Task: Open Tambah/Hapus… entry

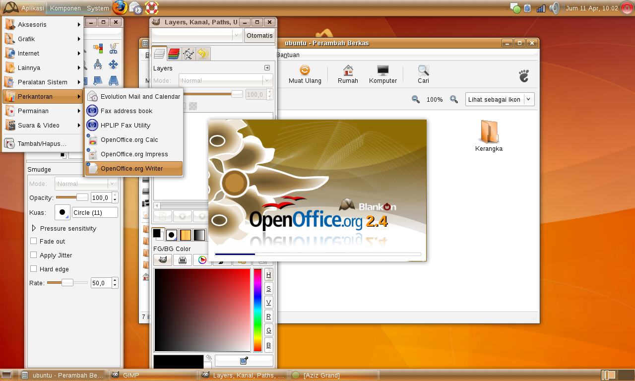Action: click(x=42, y=144)
